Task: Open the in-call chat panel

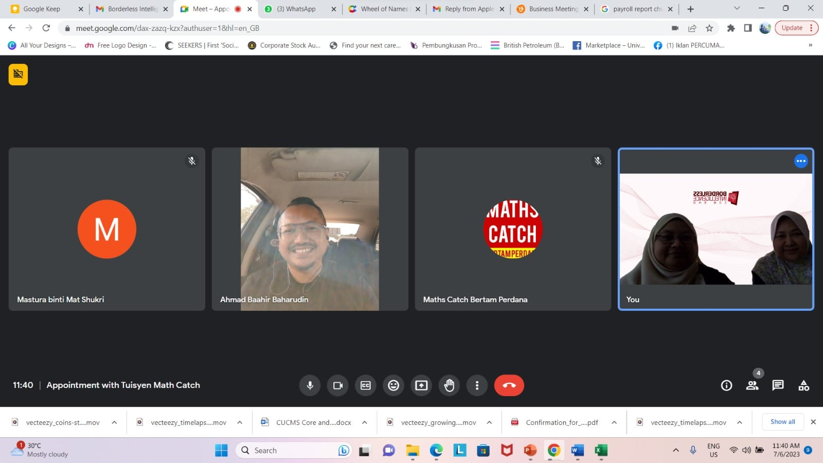Action: (778, 385)
